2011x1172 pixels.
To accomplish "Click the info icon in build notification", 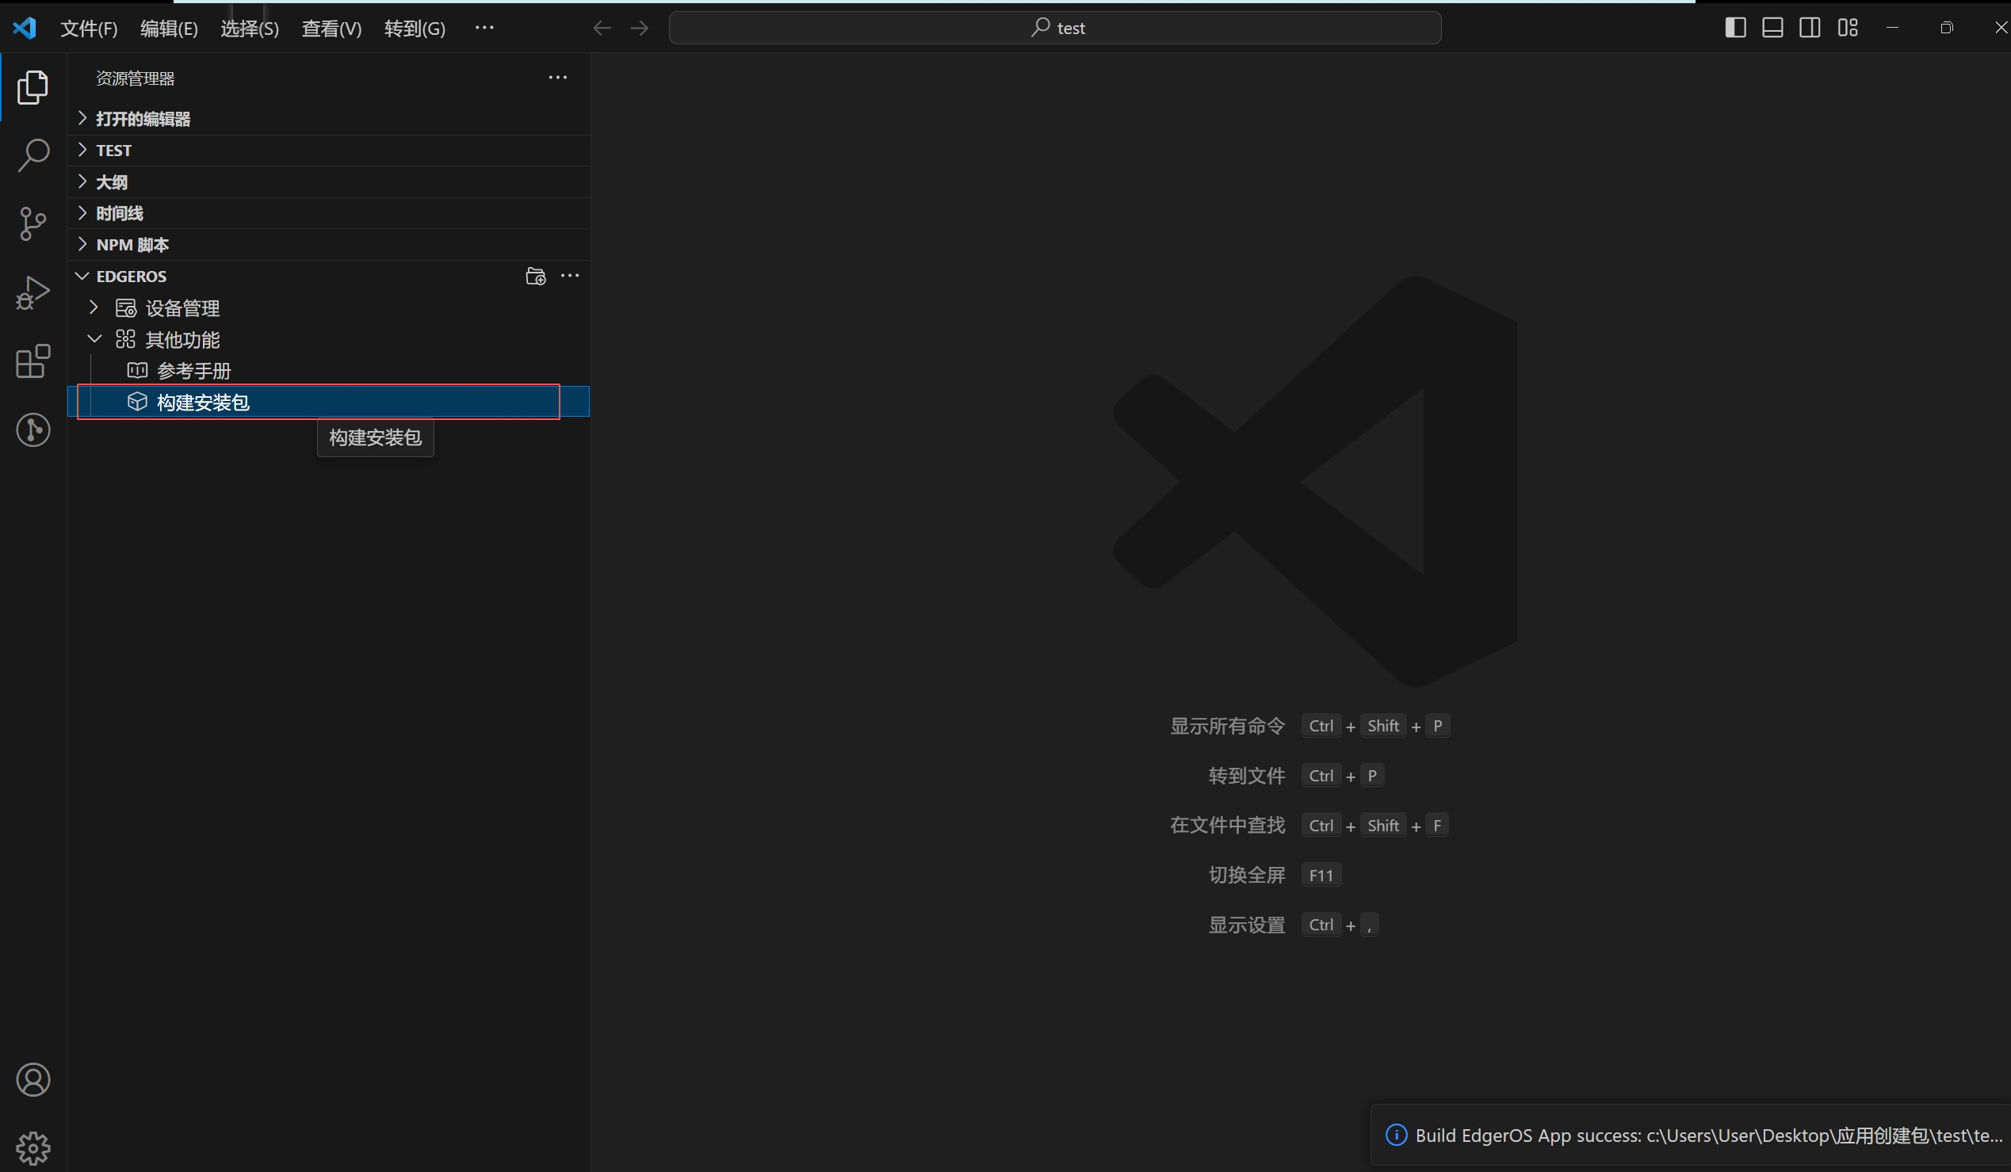I will pyautogui.click(x=1396, y=1135).
